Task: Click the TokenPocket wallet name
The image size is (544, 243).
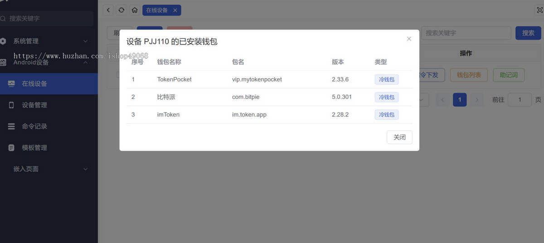Action: (x=174, y=79)
